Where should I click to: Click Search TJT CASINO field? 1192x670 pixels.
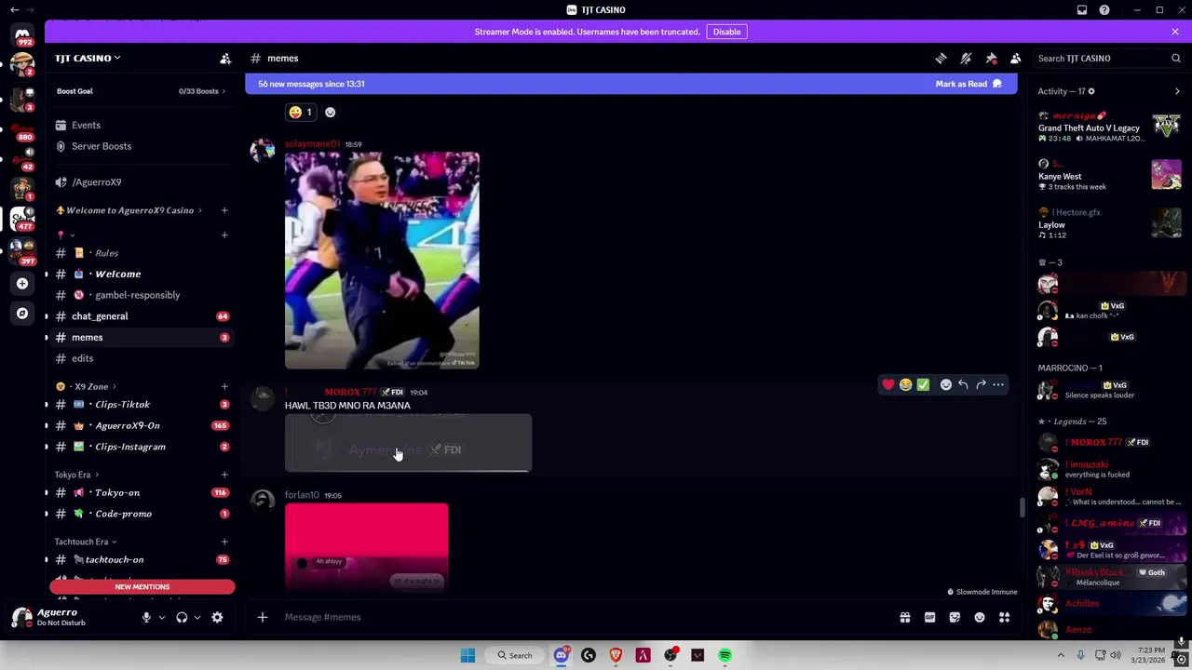1109,58
